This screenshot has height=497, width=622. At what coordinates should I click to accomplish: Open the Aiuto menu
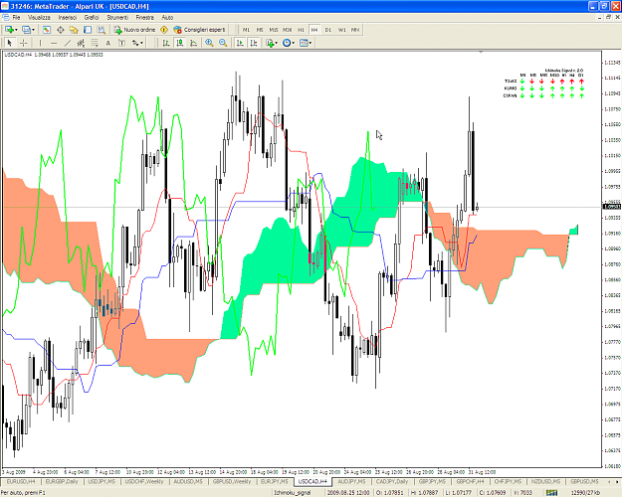click(x=167, y=18)
